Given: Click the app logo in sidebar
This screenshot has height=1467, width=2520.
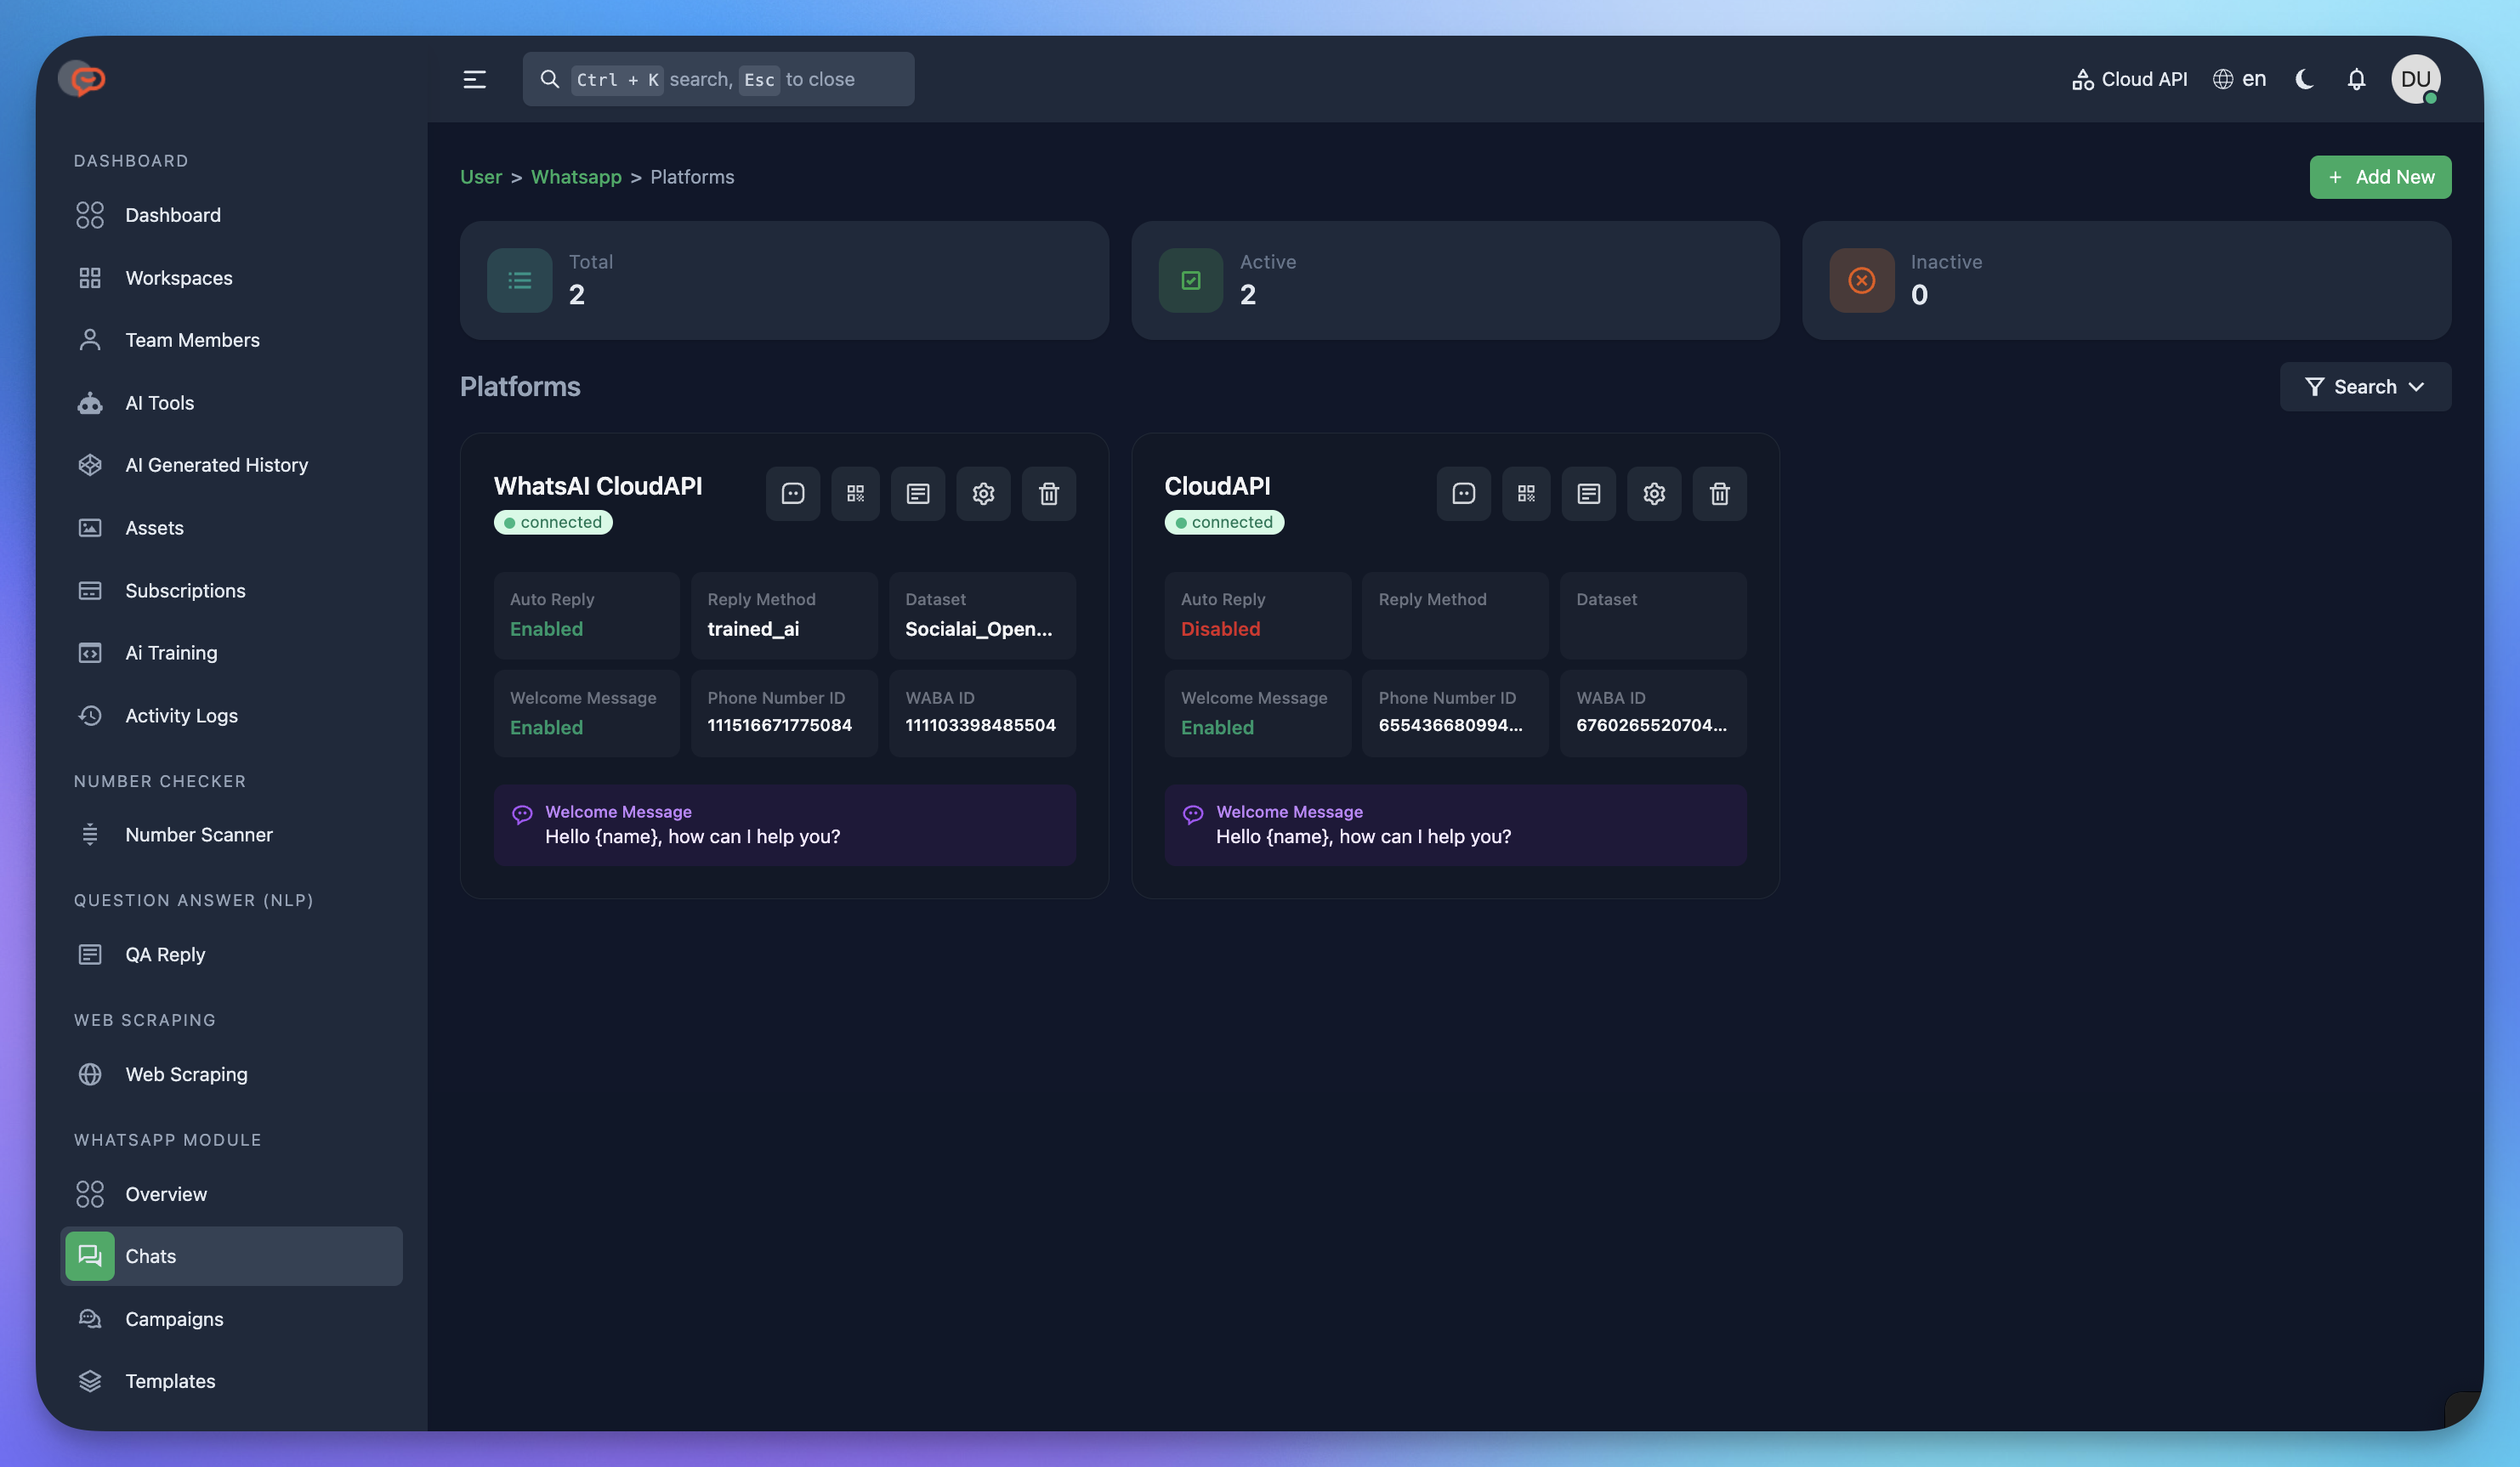Looking at the screenshot, I should click(83, 79).
